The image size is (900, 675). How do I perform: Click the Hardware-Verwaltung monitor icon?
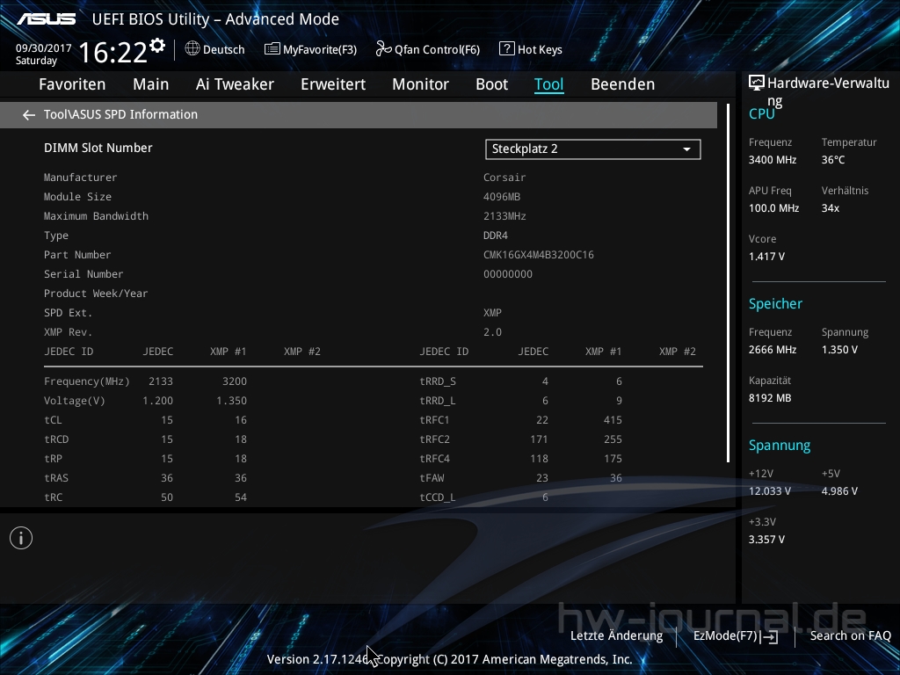point(757,83)
